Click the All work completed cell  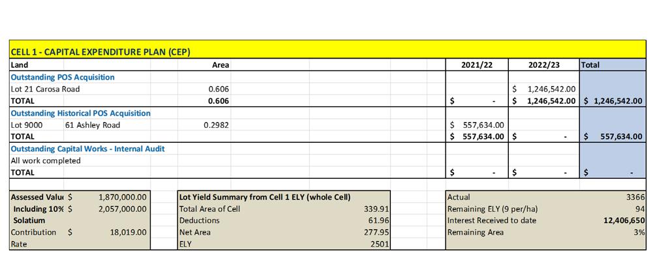pyautogui.click(x=46, y=160)
